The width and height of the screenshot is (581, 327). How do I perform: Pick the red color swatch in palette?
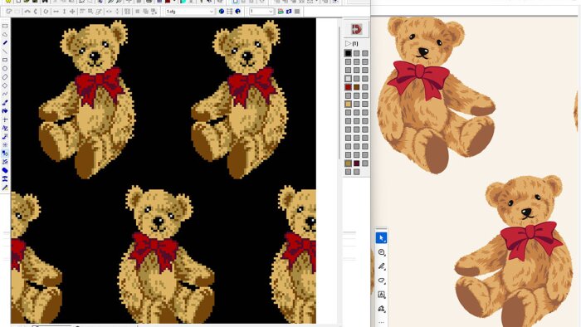coord(348,87)
